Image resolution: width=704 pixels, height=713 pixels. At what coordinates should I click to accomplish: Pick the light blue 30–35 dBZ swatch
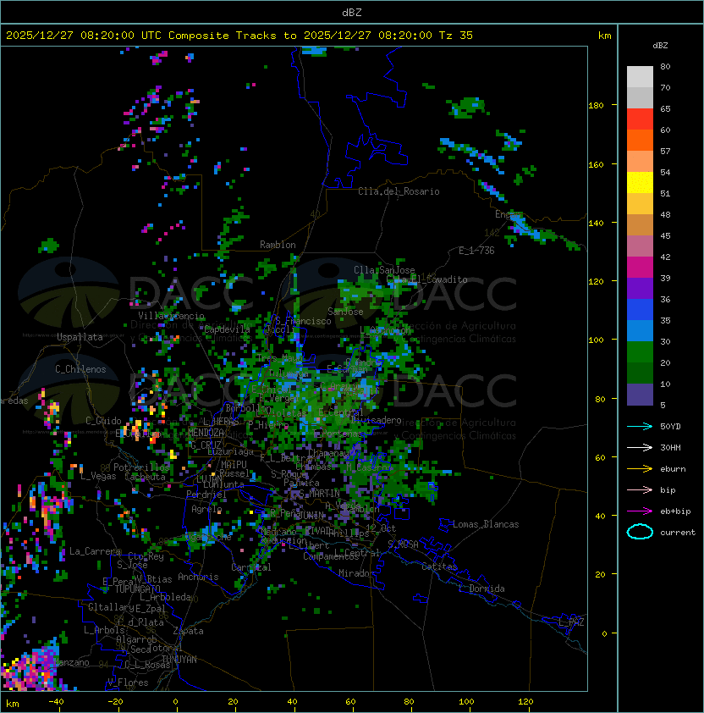(x=640, y=331)
